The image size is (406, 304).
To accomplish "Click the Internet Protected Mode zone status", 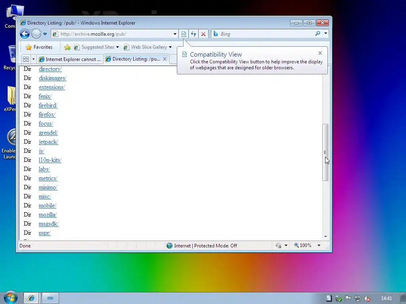I will click(202, 245).
